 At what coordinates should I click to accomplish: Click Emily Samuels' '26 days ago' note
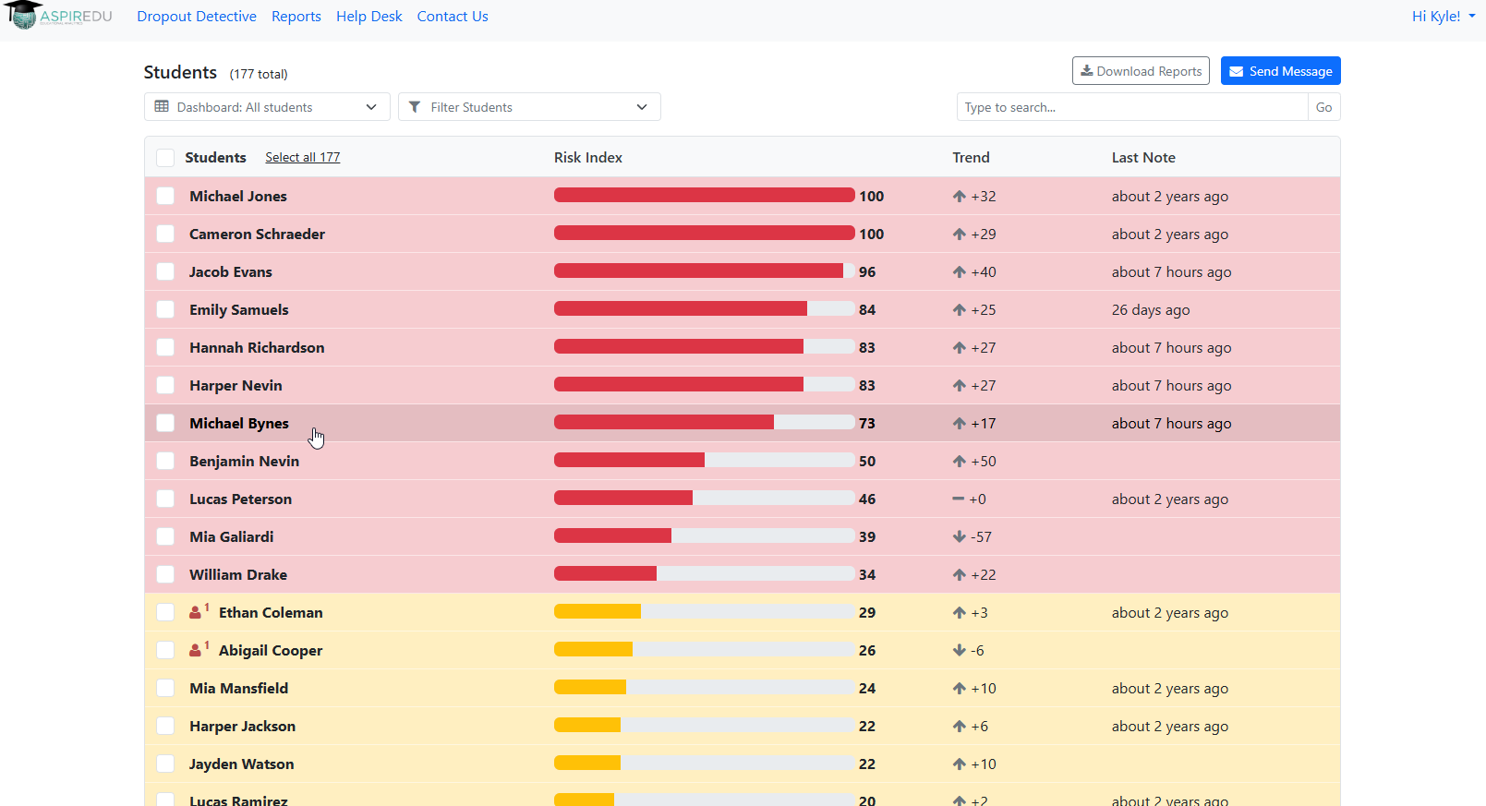click(1151, 310)
